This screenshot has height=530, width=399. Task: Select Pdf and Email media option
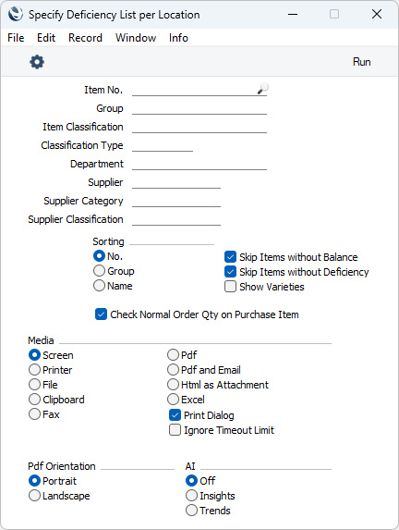173,370
